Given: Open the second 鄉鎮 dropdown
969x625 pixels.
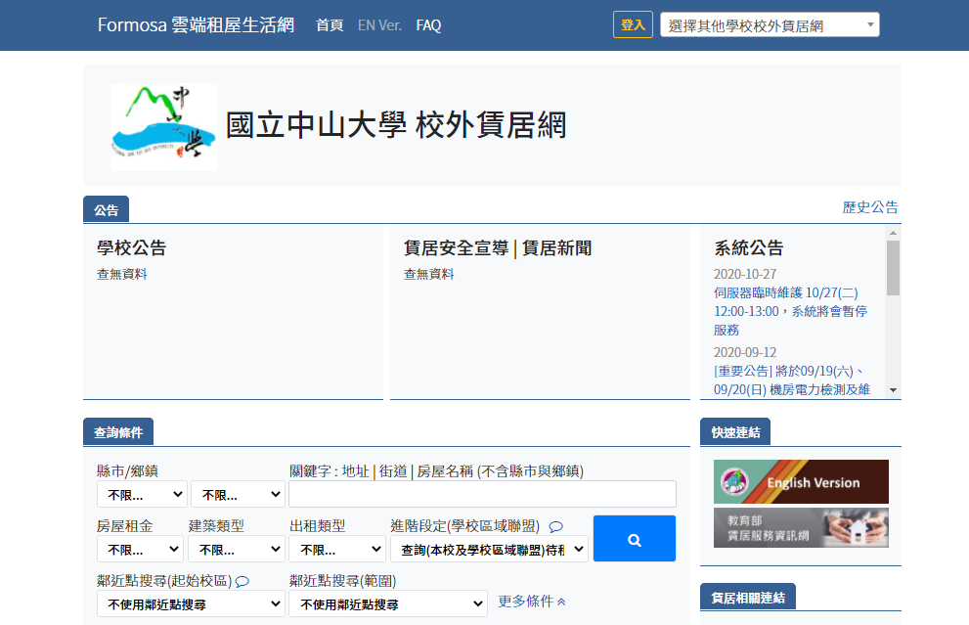Looking at the screenshot, I should [238, 495].
